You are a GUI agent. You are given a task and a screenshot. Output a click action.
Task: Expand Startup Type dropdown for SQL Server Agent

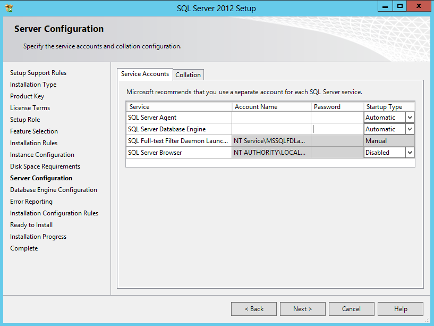pos(410,118)
